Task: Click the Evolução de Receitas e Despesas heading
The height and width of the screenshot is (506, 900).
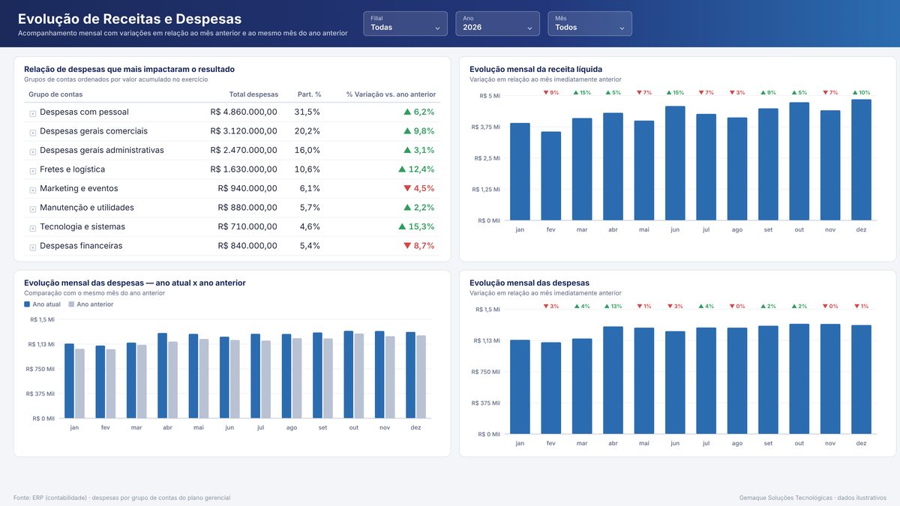Action: pos(130,19)
